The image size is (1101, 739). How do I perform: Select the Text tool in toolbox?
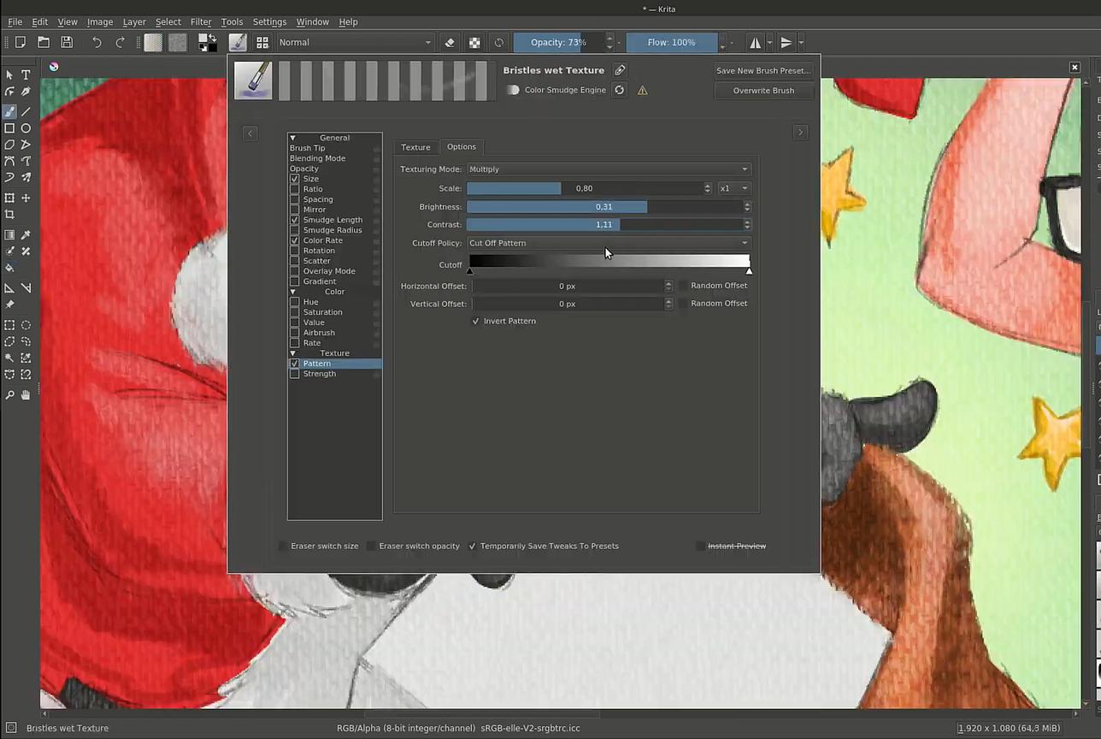26,75
